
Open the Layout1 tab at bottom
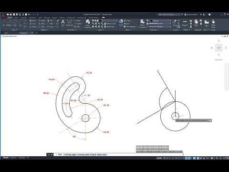[13, 158]
